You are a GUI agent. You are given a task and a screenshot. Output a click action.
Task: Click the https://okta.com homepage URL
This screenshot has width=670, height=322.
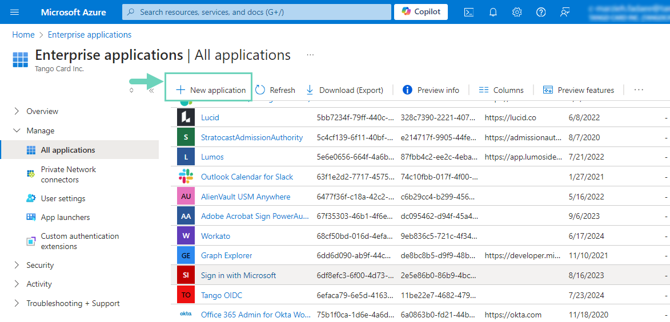(x=513, y=315)
